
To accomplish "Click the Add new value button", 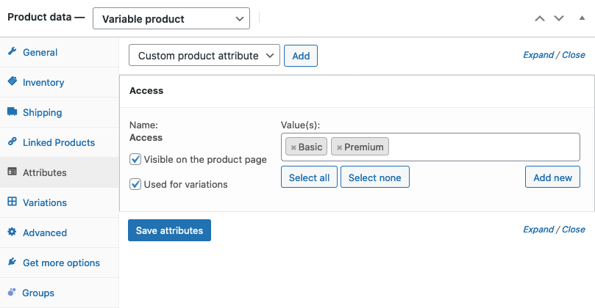I will coord(552,177).
